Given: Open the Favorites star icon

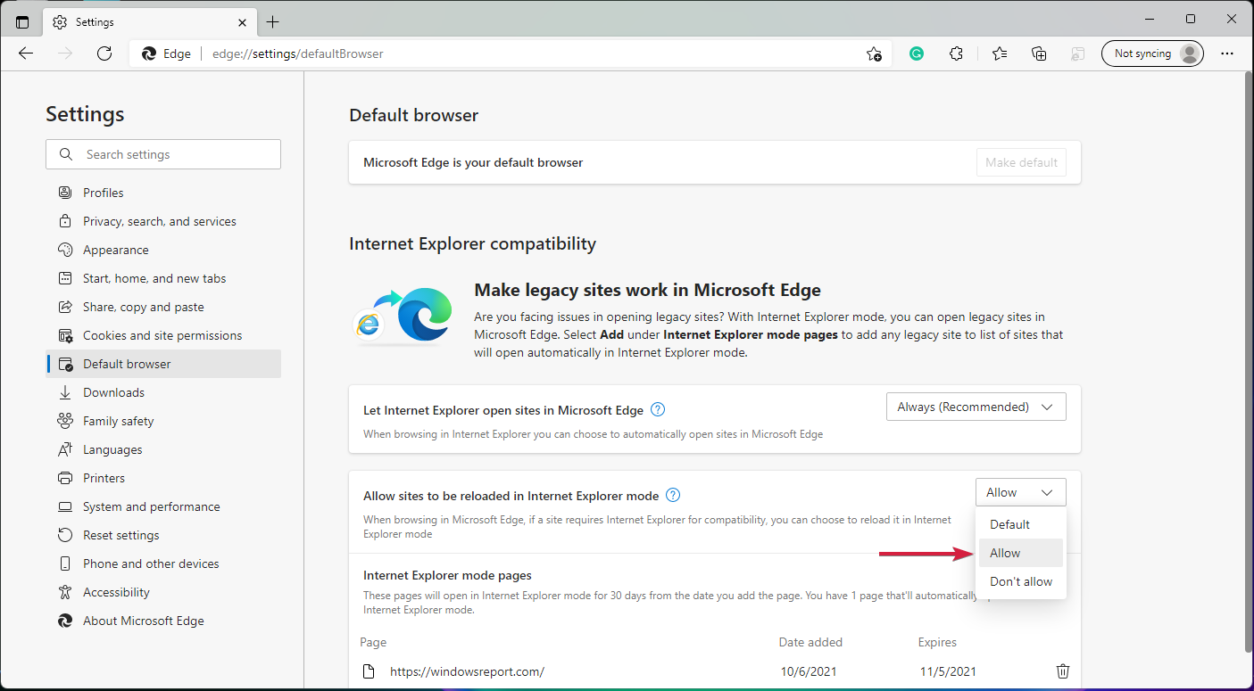Looking at the screenshot, I should click(x=999, y=53).
